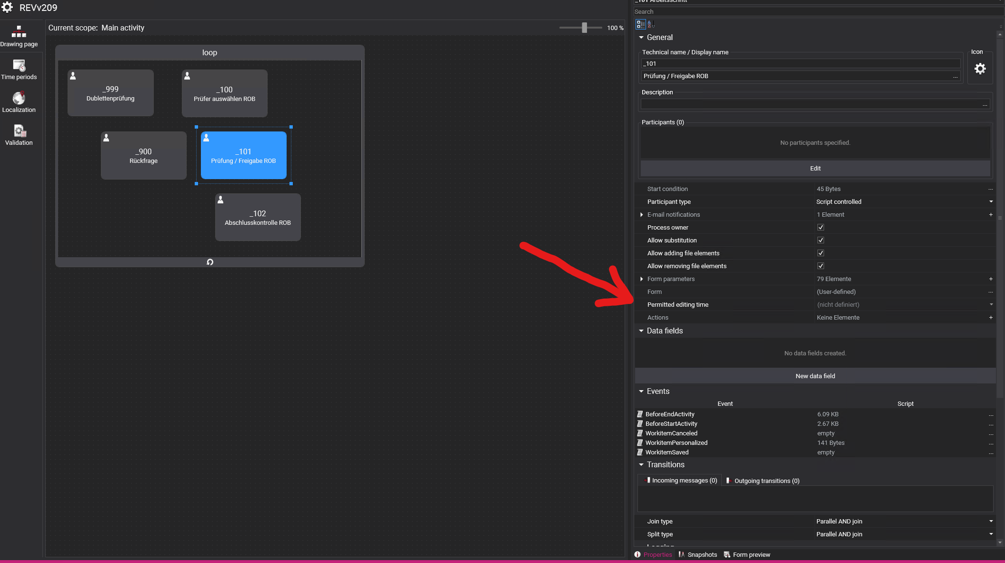Open Time periods in sidebar

(19, 70)
